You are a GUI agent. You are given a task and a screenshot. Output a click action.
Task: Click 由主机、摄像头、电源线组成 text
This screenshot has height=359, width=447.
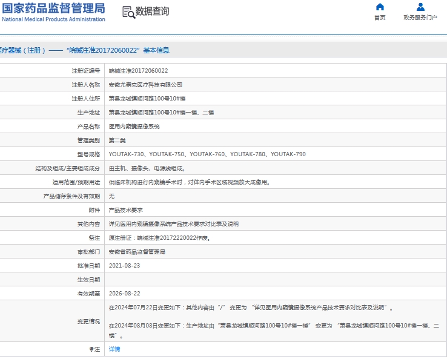(147, 168)
